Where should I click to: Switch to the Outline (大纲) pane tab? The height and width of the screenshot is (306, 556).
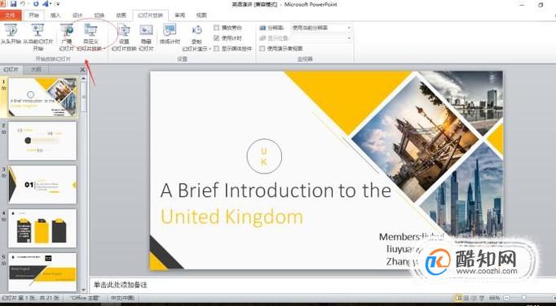click(x=36, y=69)
